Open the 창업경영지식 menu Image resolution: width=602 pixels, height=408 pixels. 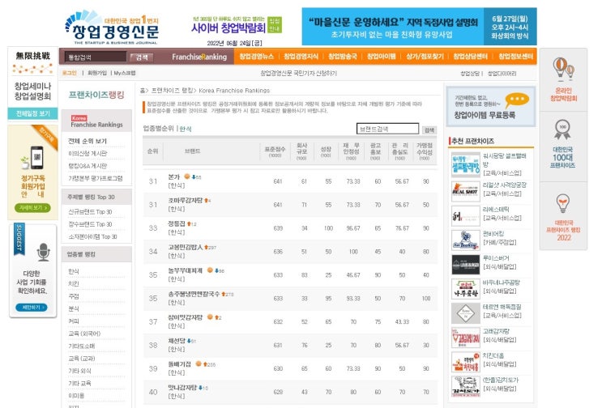301,57
